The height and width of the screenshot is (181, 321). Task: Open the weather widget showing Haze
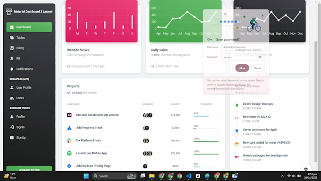pos(10,176)
